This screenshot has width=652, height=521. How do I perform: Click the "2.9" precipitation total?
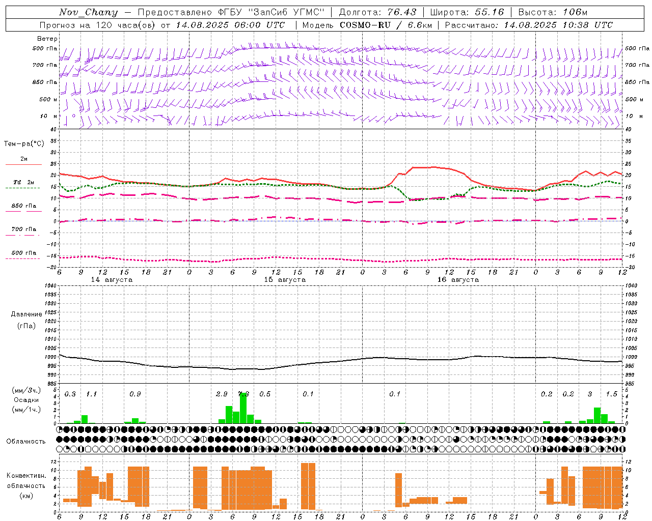pos(222,394)
